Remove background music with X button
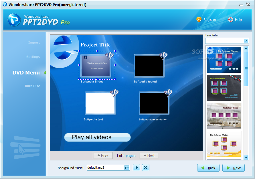The height and width of the screenshot is (179, 255). point(146,168)
